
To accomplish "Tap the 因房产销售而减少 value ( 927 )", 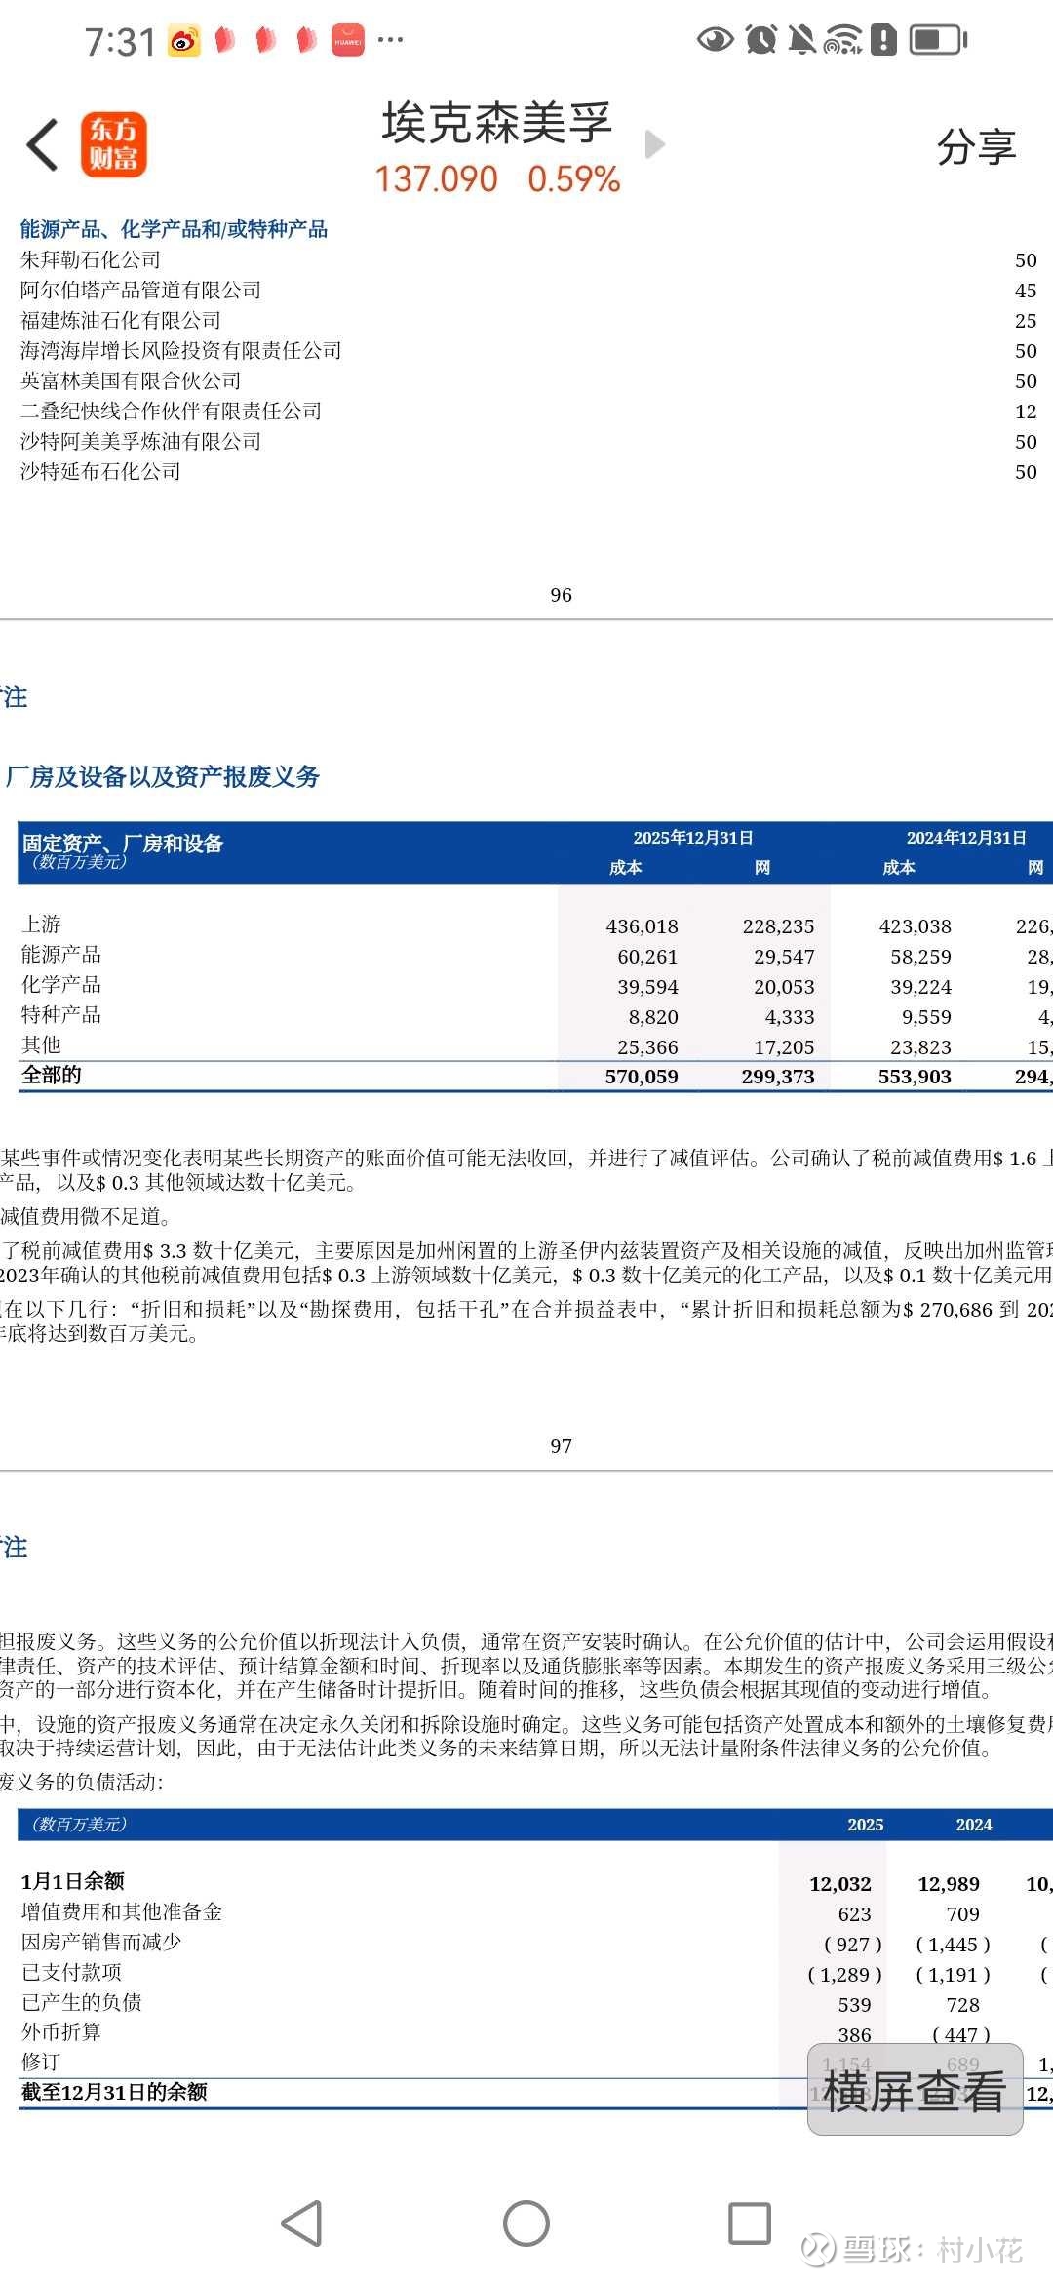I will coord(853,1945).
